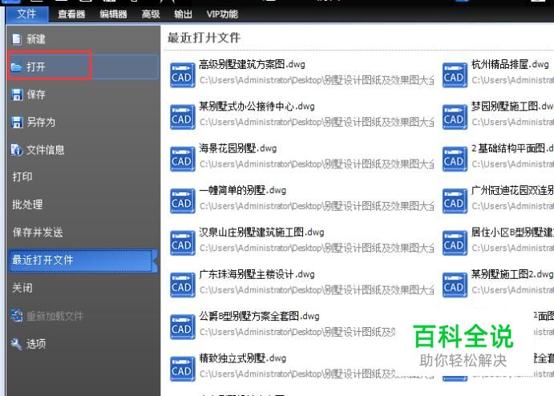Open recent file 广州冠迪花园双连别墅

pyautogui.click(x=512, y=190)
